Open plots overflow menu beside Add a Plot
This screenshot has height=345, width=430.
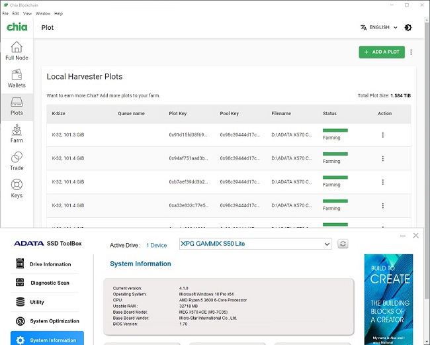coord(411,52)
